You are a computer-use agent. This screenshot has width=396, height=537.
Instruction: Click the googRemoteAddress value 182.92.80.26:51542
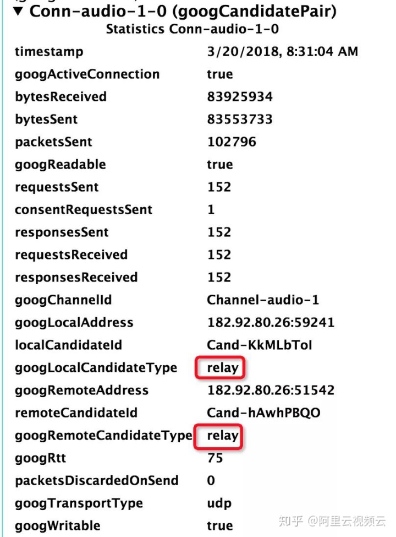coord(271,390)
